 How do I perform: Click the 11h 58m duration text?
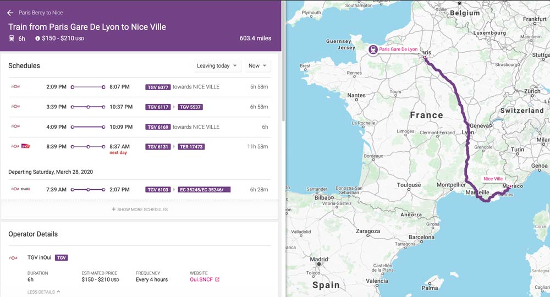pos(257,146)
